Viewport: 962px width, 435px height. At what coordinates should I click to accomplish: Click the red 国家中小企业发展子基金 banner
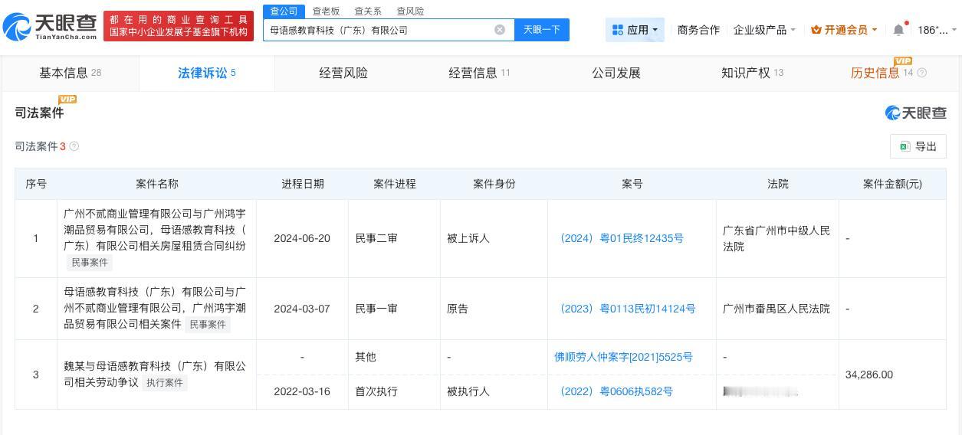(179, 26)
